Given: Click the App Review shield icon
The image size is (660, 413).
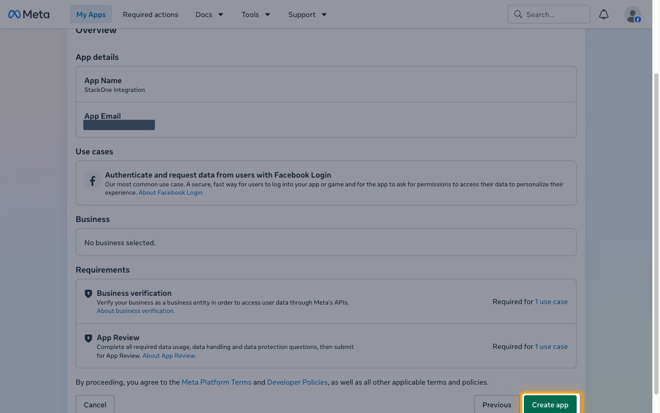Looking at the screenshot, I should click(x=88, y=338).
